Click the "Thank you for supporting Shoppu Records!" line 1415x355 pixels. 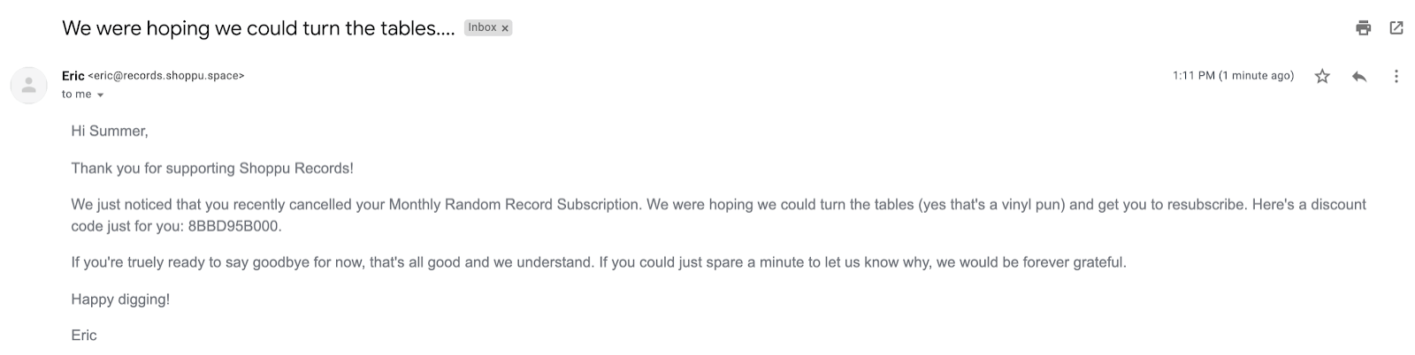pyautogui.click(x=212, y=168)
